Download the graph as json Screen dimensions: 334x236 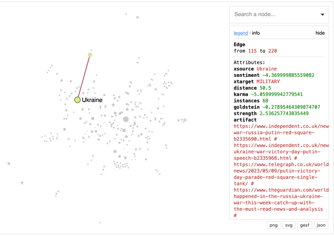tap(321, 225)
